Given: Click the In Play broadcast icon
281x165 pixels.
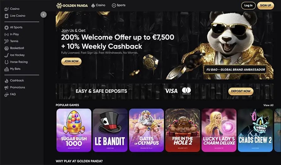Looking at the screenshot, I should [x=7, y=34].
